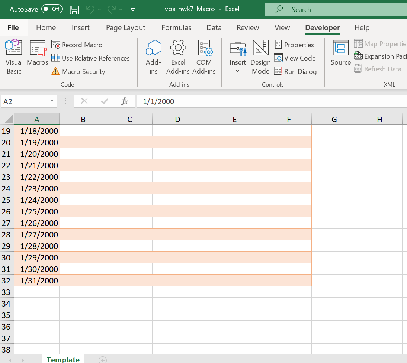The height and width of the screenshot is (363, 407).
Task: Toggle Design Mode on
Action: coord(260,57)
